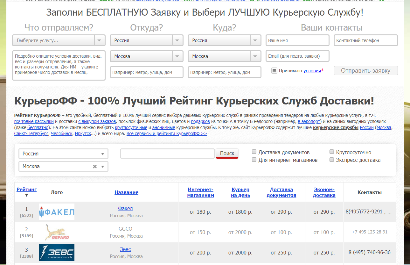410x265 pixels.
Task: Open the Челябинск city link
Action: click(x=61, y=133)
